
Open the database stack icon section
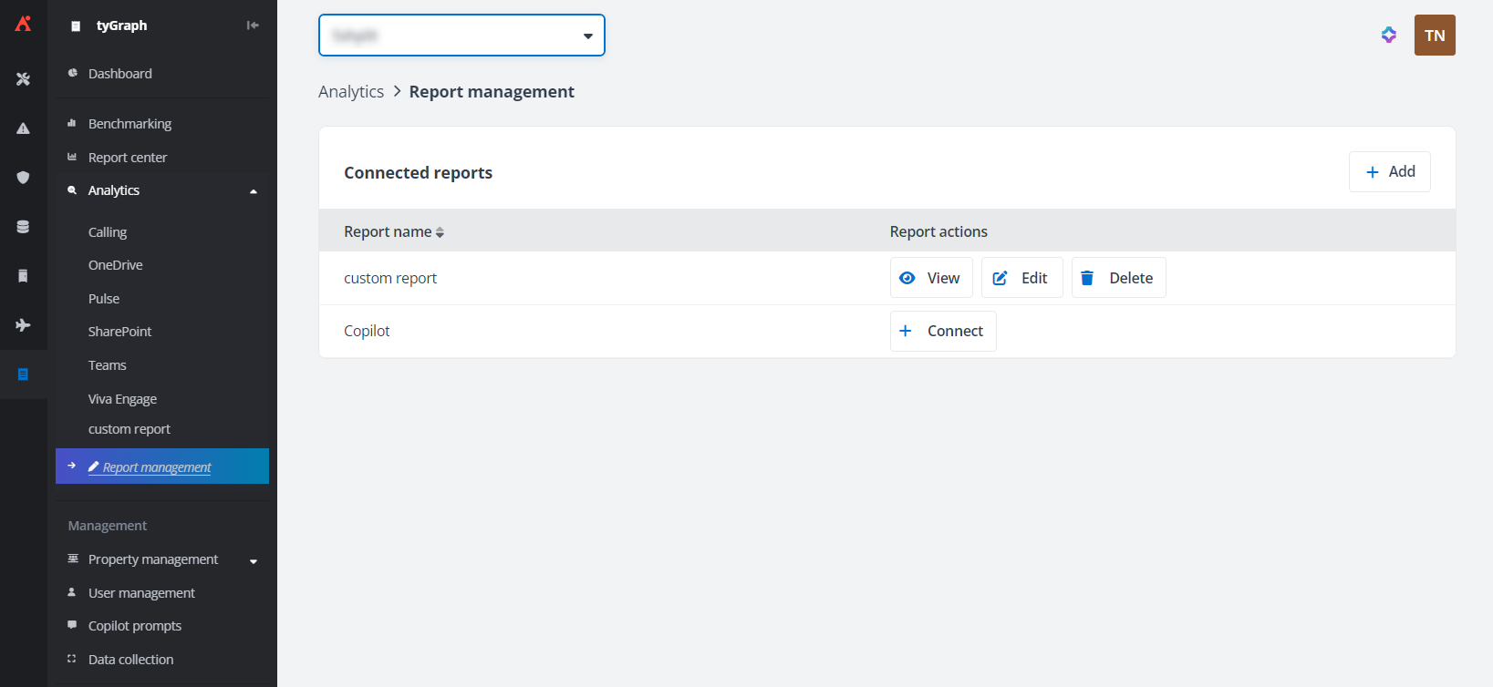point(23,227)
